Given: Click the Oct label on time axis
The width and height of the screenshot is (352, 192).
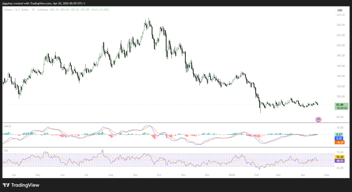Looking at the screenshot, I should [x=159, y=175].
